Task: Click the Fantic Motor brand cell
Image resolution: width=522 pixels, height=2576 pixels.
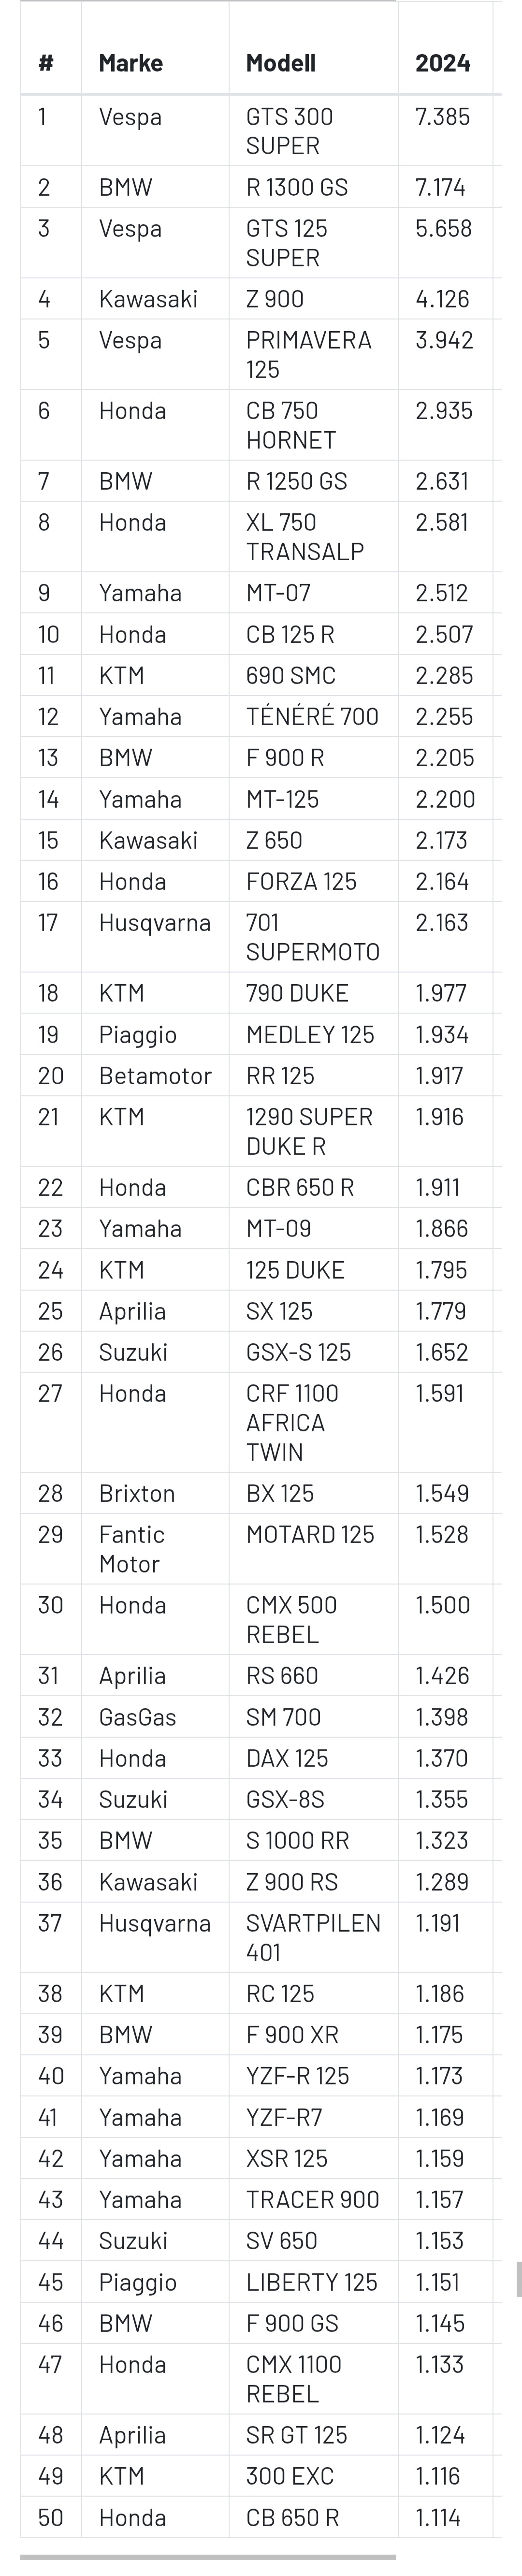Action: [154, 1549]
